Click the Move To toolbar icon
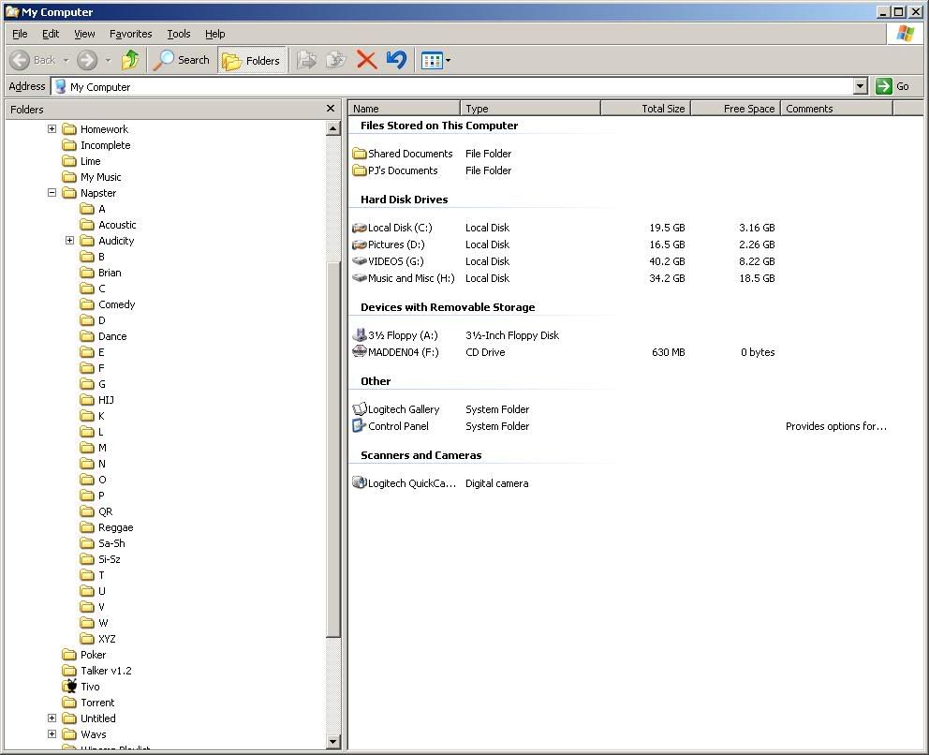The width and height of the screenshot is (929, 755). [x=306, y=60]
